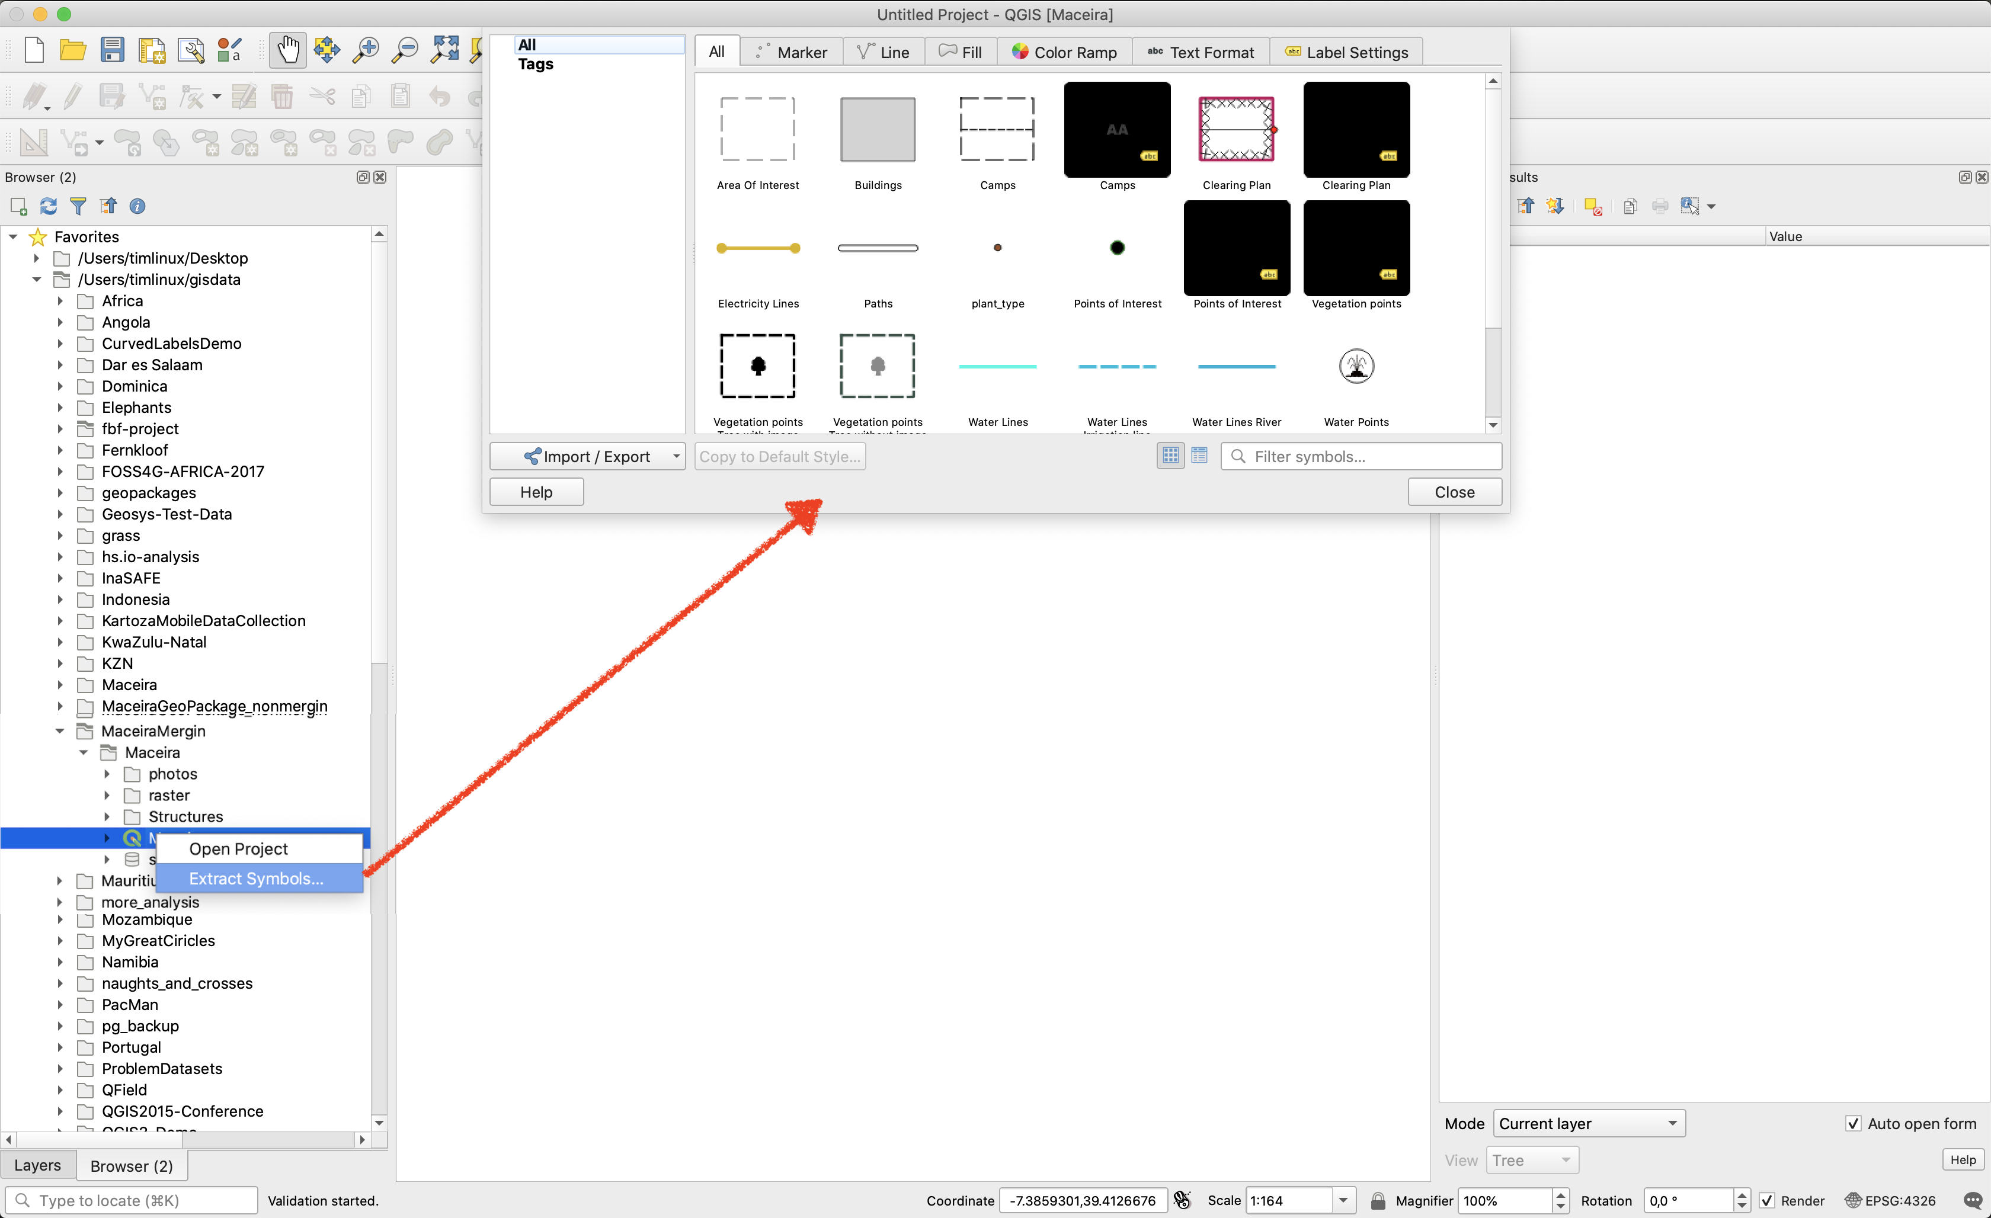Refresh the Browser panel tree
The width and height of the screenshot is (1991, 1218).
click(49, 207)
